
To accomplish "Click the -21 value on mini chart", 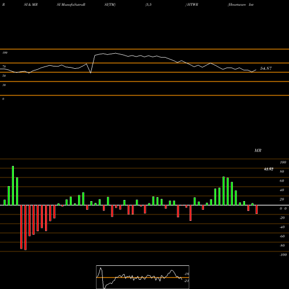I will pyautogui.click(x=187, y=281).
